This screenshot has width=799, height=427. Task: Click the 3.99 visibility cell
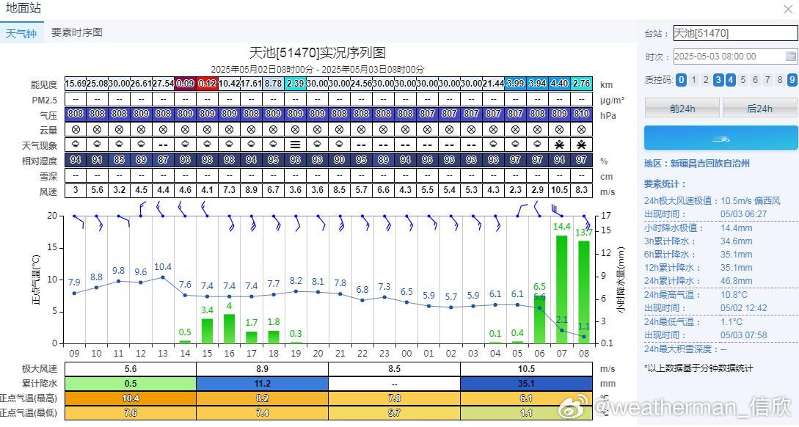[515, 84]
